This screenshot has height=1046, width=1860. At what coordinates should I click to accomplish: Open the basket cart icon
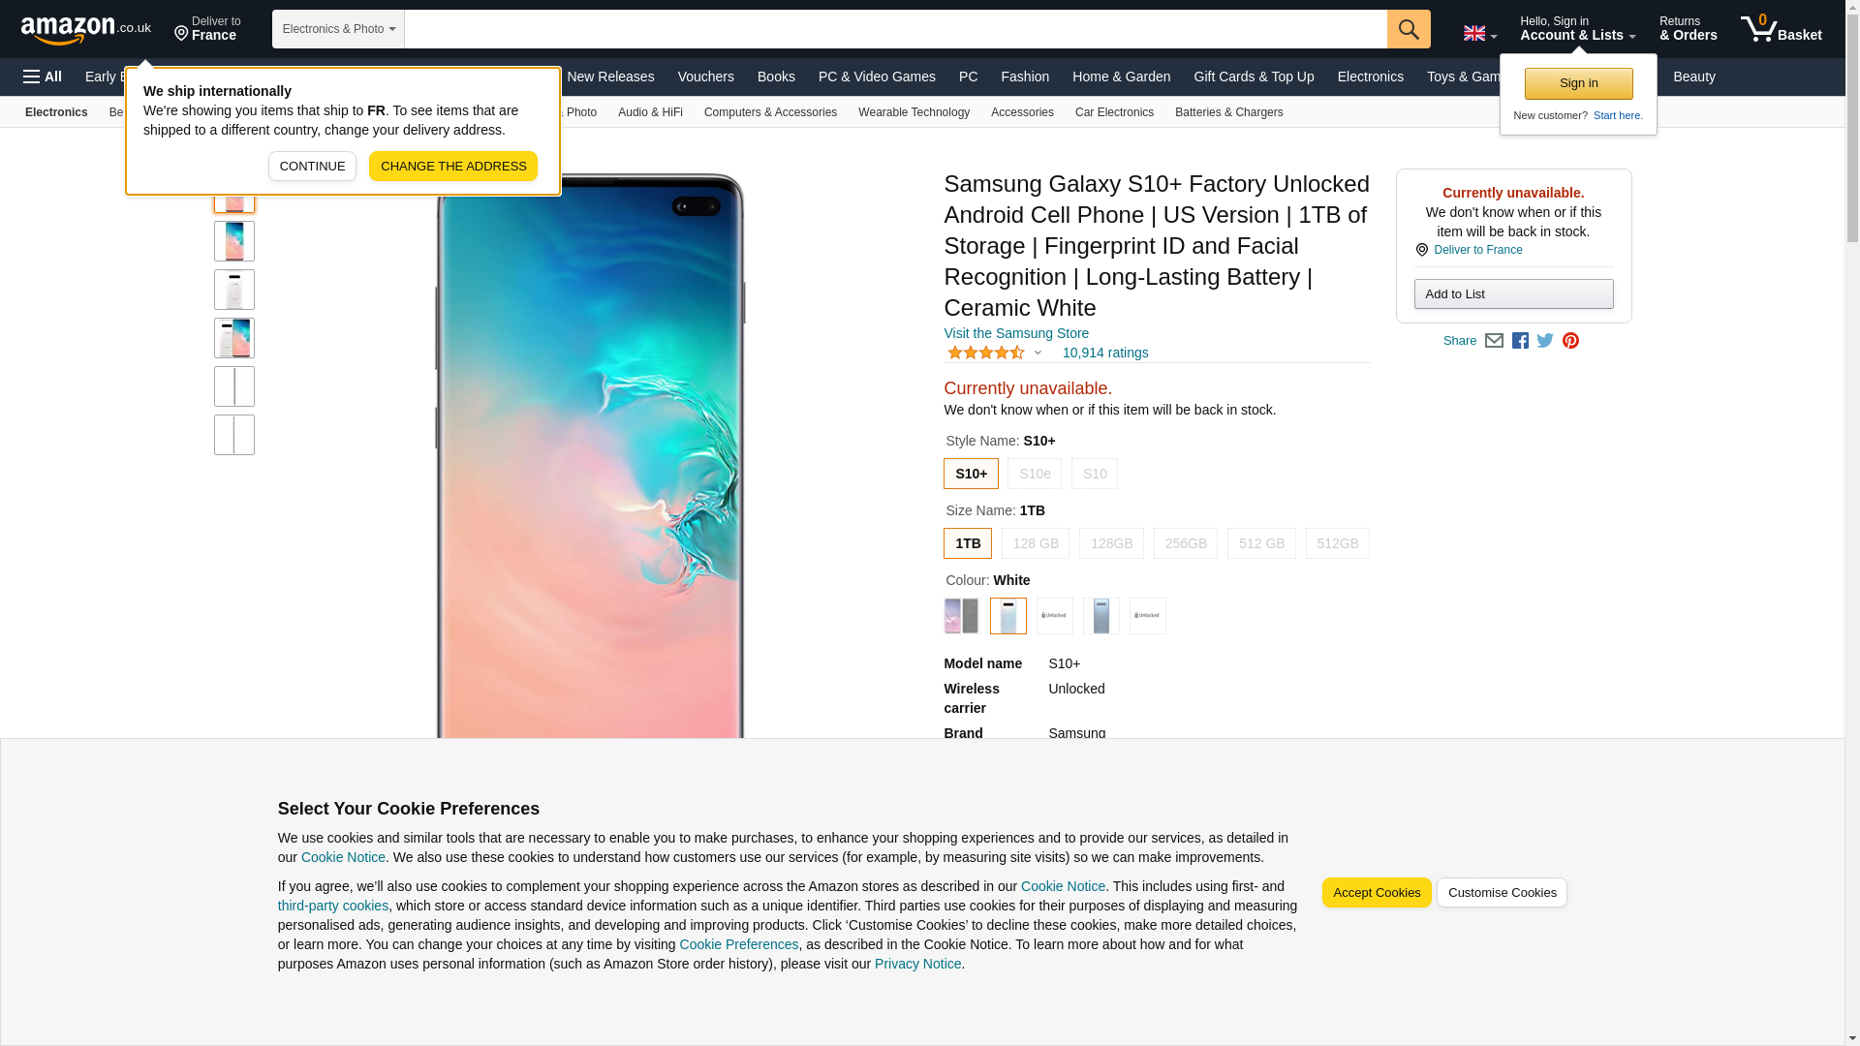click(x=1781, y=29)
